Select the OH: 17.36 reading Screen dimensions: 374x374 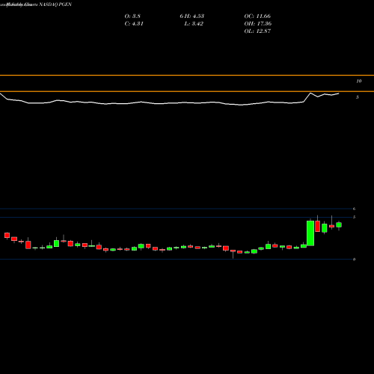[258, 24]
